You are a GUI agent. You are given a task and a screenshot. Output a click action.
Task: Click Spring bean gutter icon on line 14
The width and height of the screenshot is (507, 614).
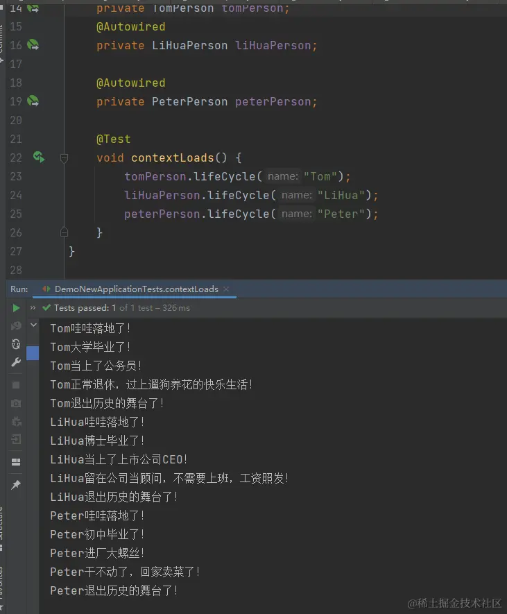point(33,8)
